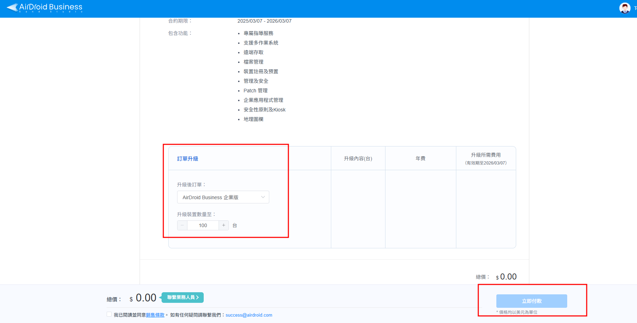Click the 安全性原則及Kiosk feature item
The image size is (637, 323).
pos(265,110)
